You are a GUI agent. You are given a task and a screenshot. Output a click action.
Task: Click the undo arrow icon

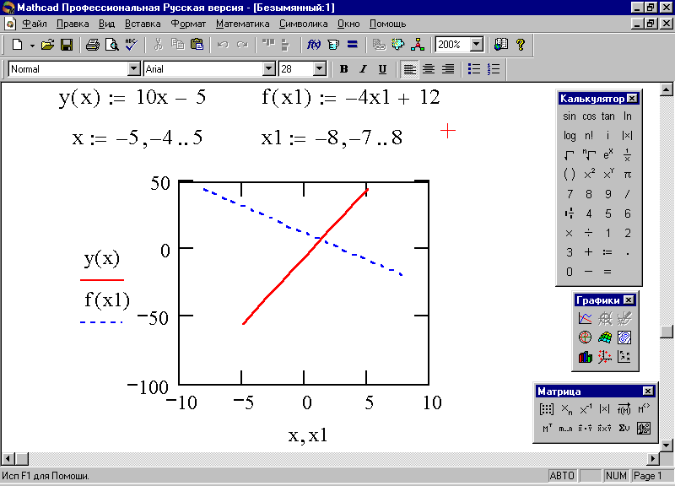[x=223, y=45]
